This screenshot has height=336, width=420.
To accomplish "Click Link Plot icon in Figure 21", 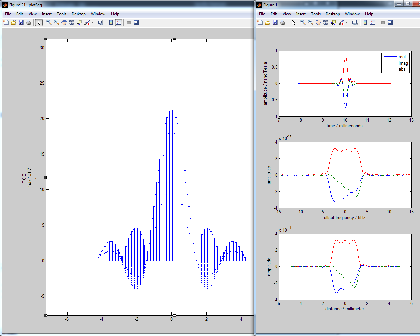I will pos(101,22).
